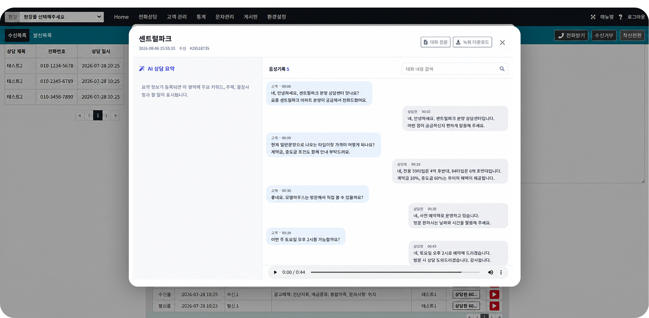Go to the first page of the call list
Screen dimensions: 649x318
point(80,115)
